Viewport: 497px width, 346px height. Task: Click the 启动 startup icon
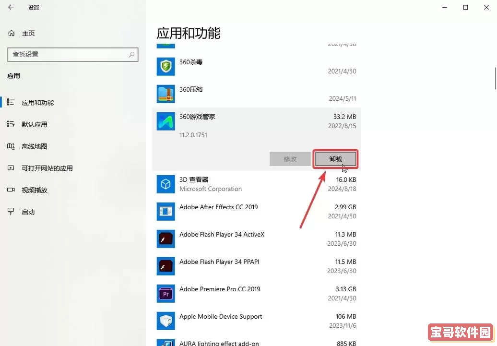pyautogui.click(x=11, y=212)
